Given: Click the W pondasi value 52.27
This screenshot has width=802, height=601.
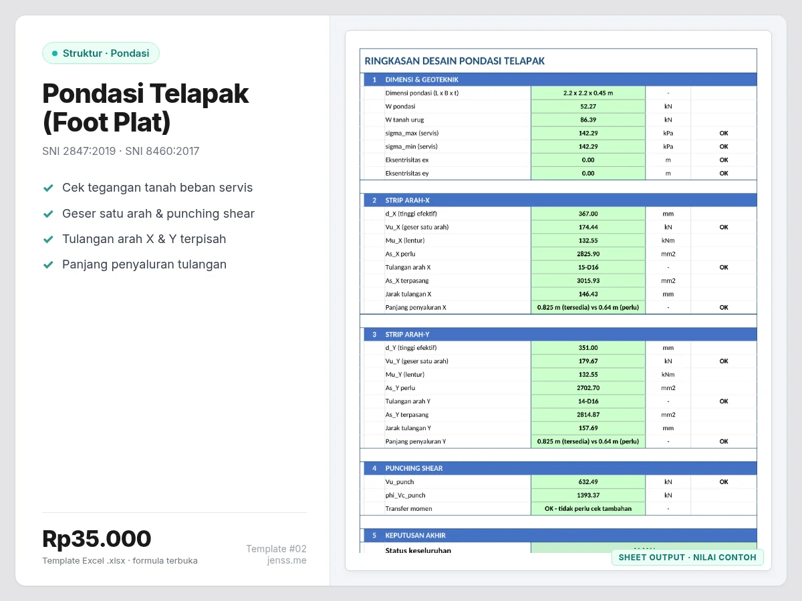Looking at the screenshot, I should [588, 106].
